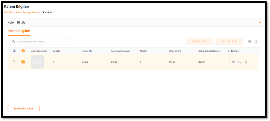The width and height of the screenshot is (270, 121).
Task: Click the search field 'Aranacak kelimeyi giriniz'
Action: (42, 42)
